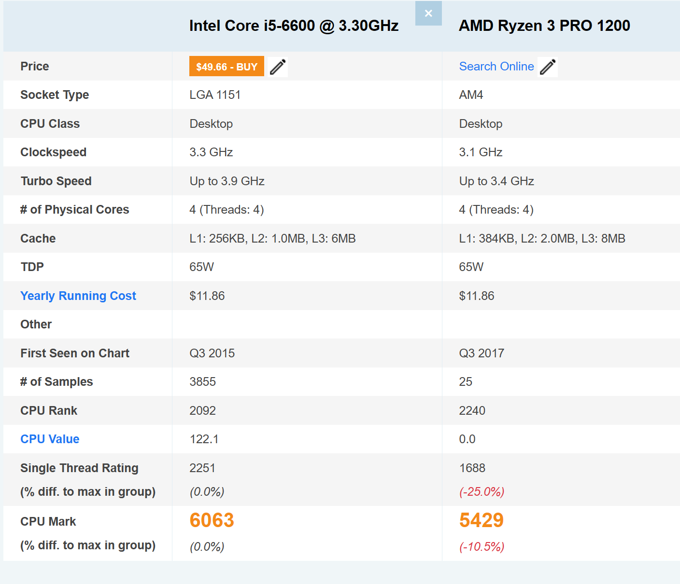Click the Single Thread Rating label
Screen dimensions: 680x584
[x=79, y=468]
